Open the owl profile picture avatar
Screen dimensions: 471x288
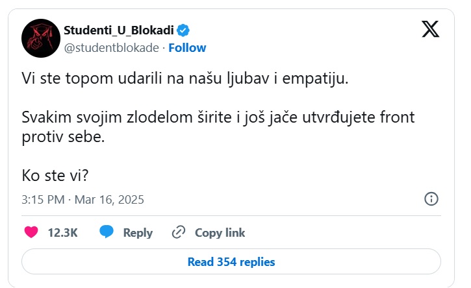(41, 38)
